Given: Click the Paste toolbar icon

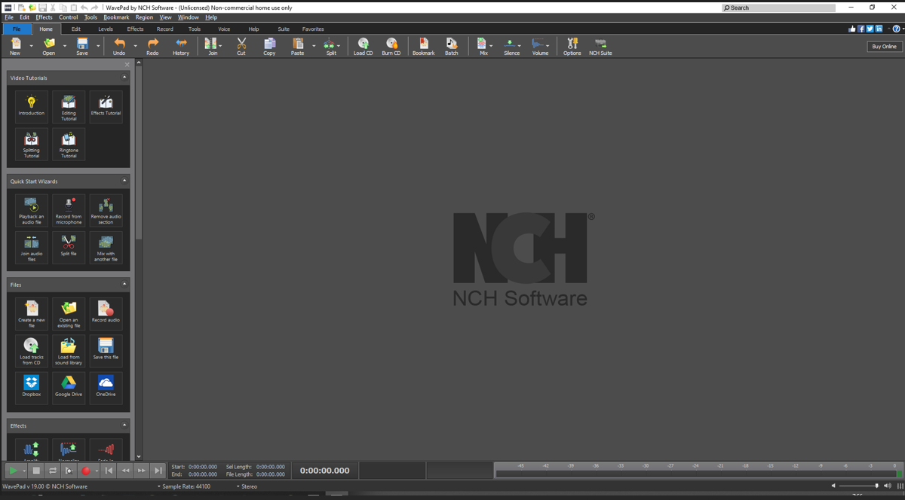Looking at the screenshot, I should [x=298, y=47].
